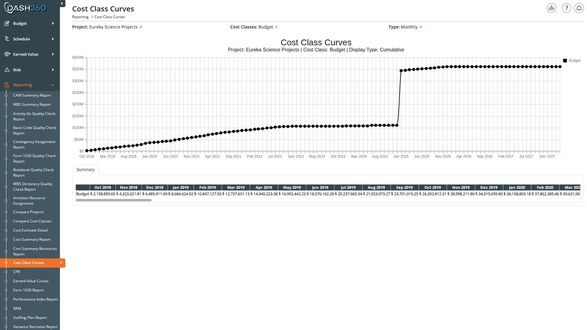The height and width of the screenshot is (330, 587).
Task: Expand the Earned Value menu chevron
Action: [x=53, y=54]
